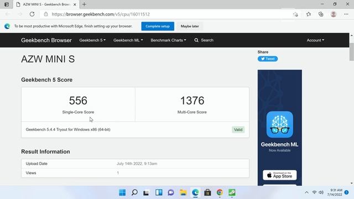Reload the Geekbench page
Image resolution: width=354 pixels, height=199 pixels.
point(32,14)
